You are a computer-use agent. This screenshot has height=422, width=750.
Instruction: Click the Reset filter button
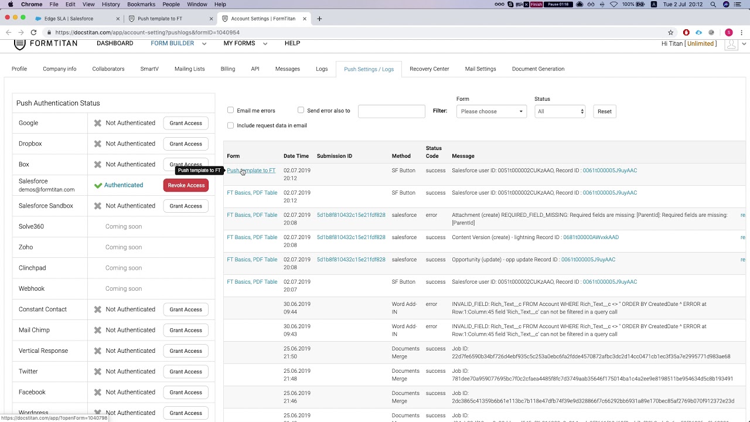[605, 111]
